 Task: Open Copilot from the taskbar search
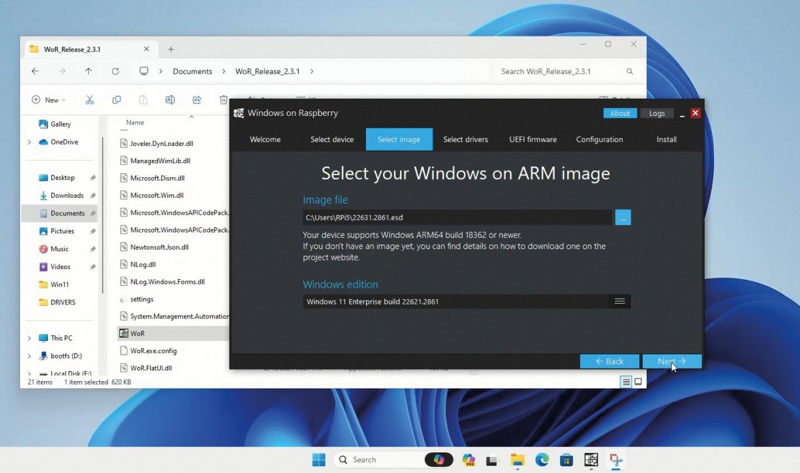(x=439, y=460)
